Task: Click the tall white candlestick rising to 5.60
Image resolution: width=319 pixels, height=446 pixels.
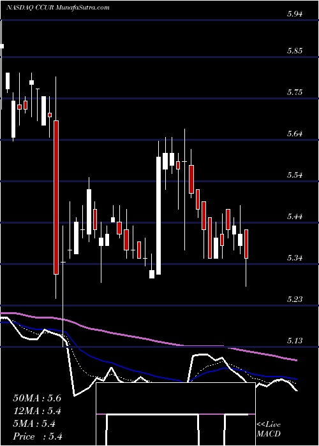Action: 158,215
